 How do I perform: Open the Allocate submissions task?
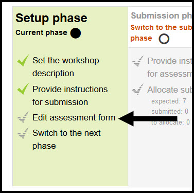[169, 90]
